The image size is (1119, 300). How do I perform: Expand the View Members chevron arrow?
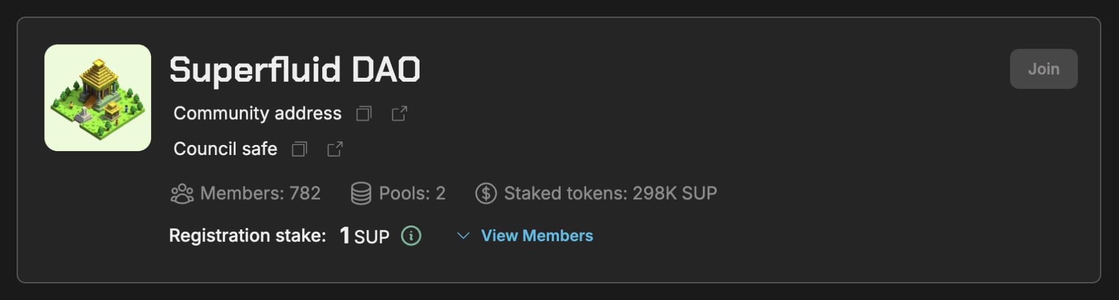coord(463,236)
